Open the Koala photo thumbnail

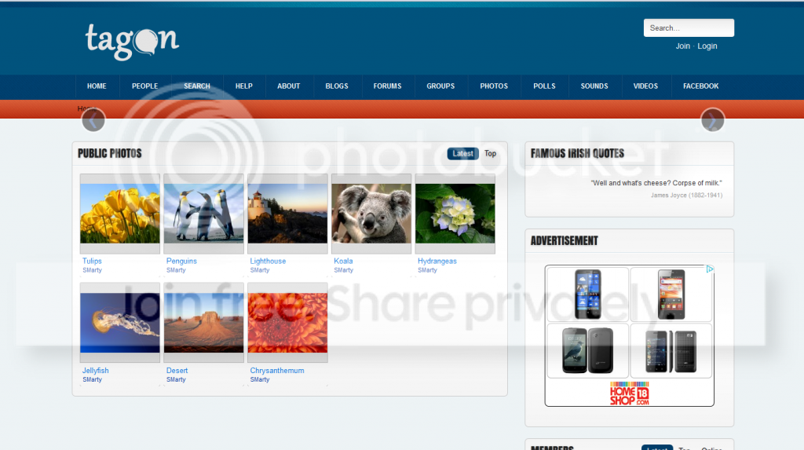(x=371, y=214)
